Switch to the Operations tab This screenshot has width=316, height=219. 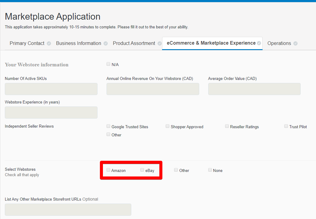(x=279, y=43)
